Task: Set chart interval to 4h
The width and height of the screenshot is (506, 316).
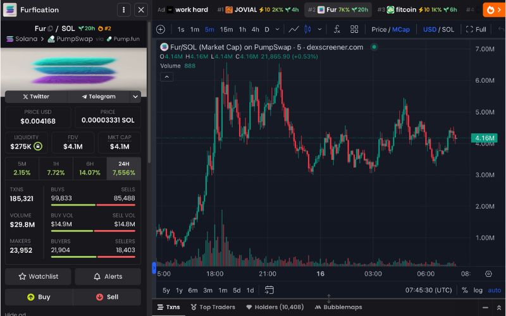Action: (x=256, y=29)
